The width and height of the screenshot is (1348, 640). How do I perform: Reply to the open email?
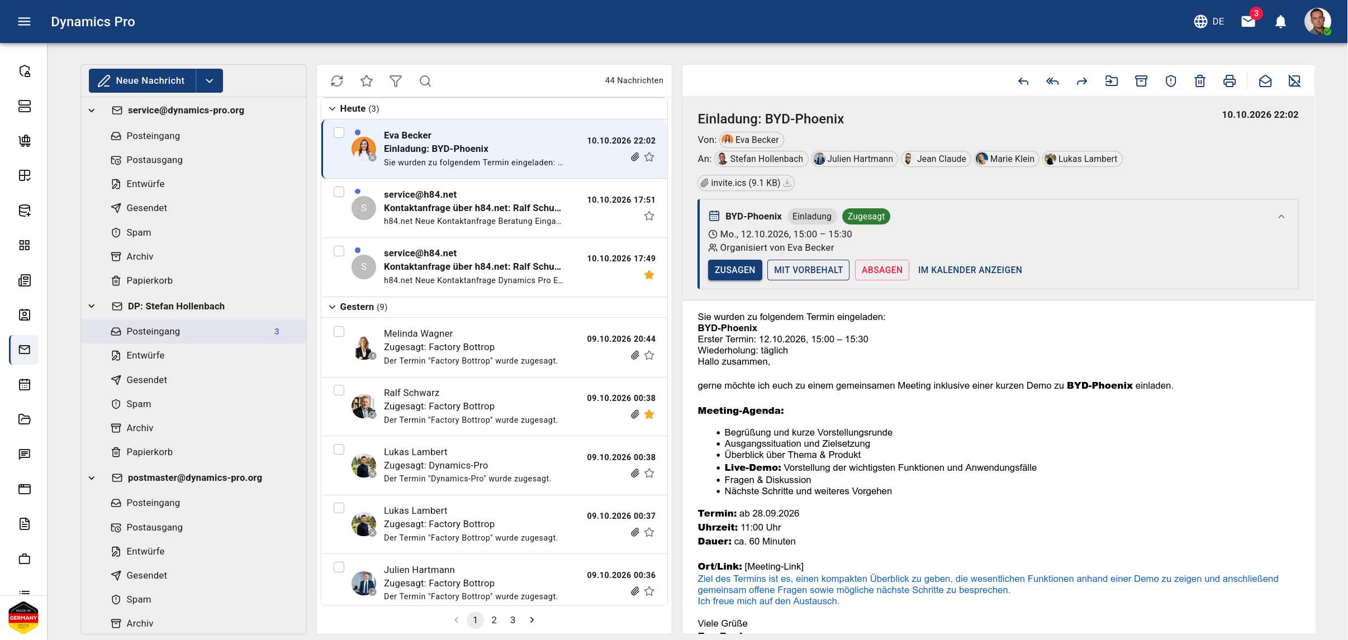point(1023,81)
